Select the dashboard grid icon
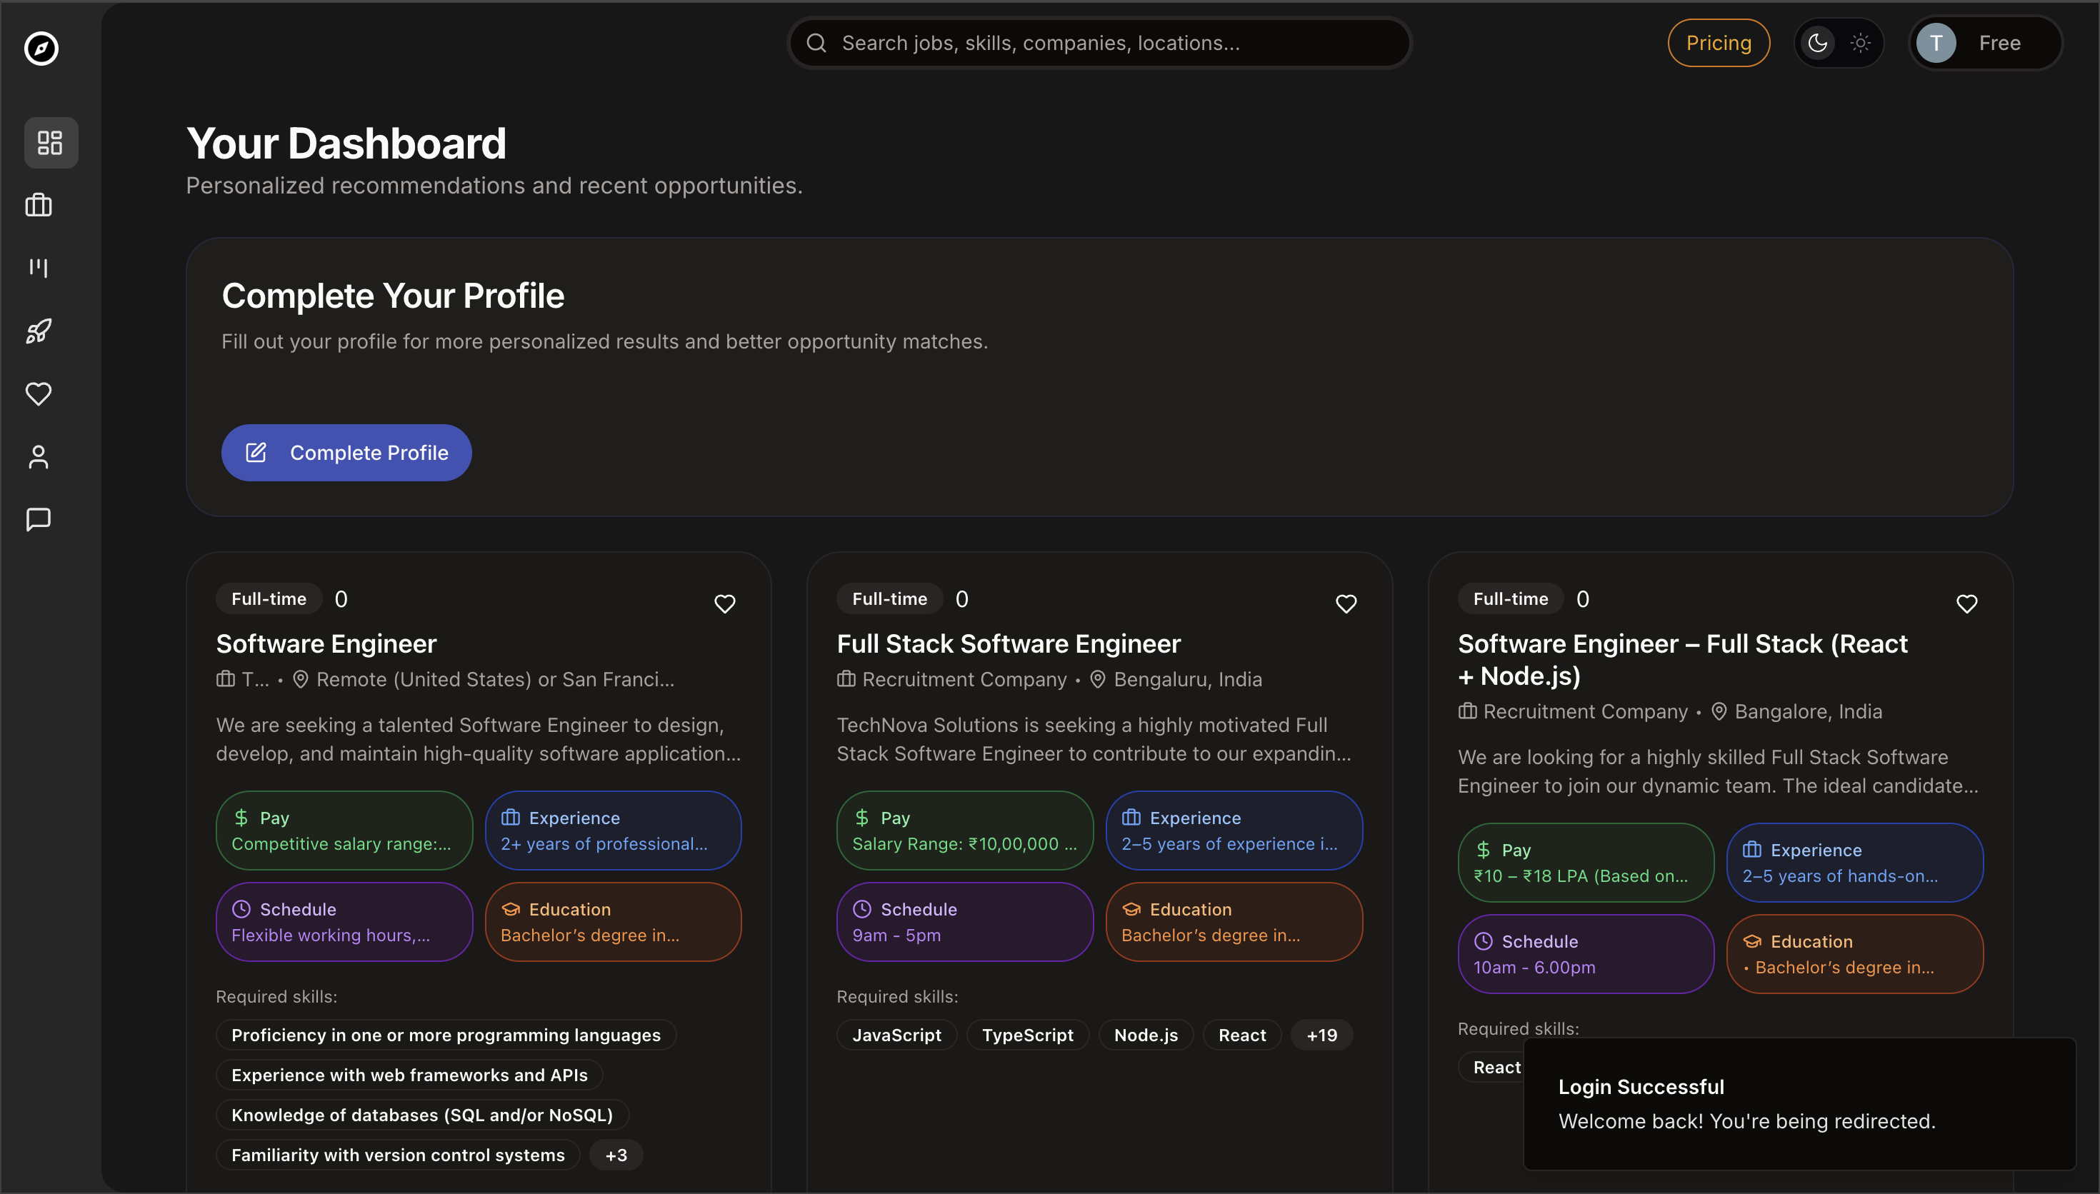The image size is (2100, 1194). click(50, 142)
